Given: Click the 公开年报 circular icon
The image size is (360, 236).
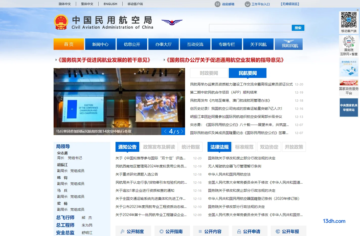Looking at the screenshot, I should 278,231.
